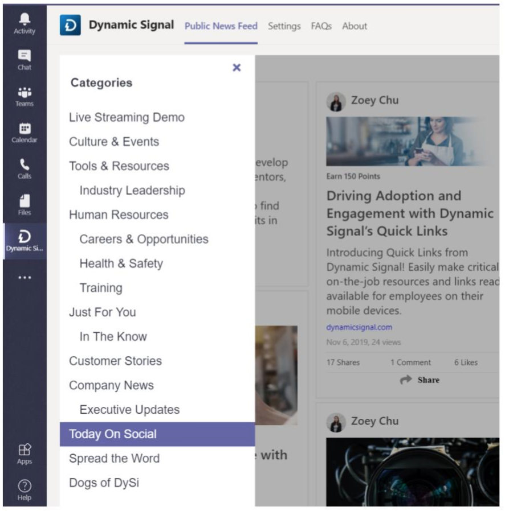This screenshot has height=511, width=505.
Task: Click the first Zoey Chu author name
Action: tap(374, 100)
